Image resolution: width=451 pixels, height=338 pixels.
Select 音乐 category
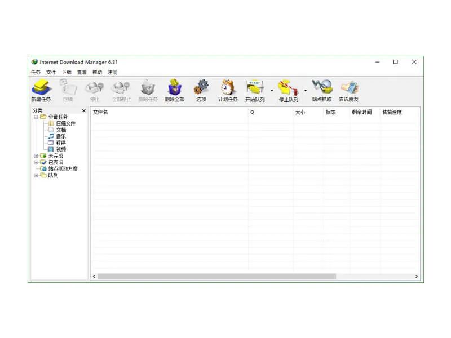pos(61,136)
